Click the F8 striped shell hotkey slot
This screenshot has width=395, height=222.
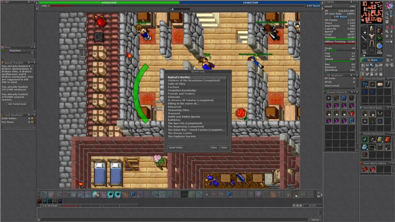96,194
